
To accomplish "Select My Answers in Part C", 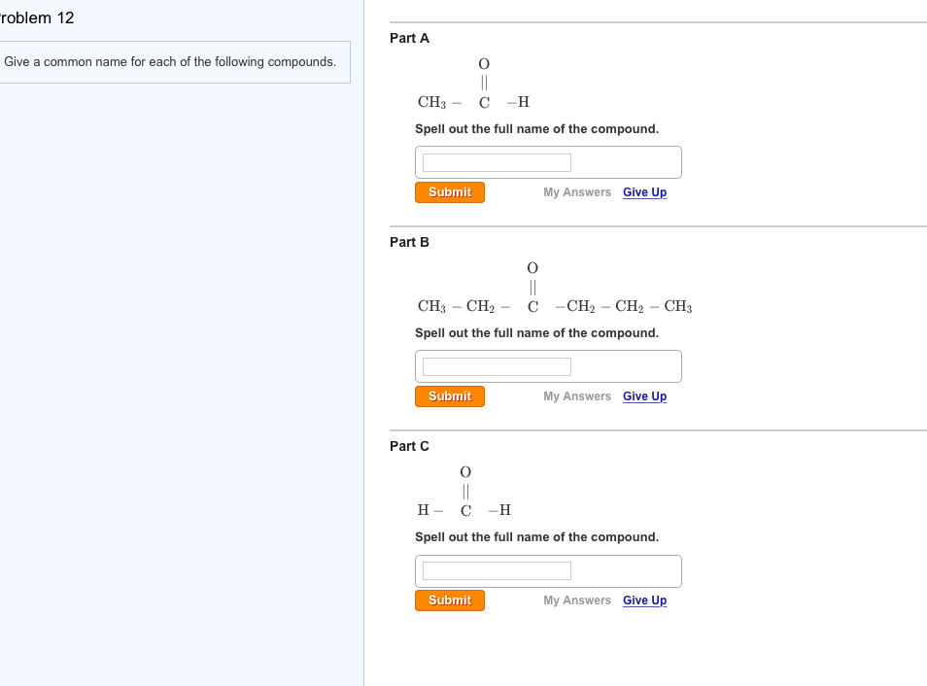I will click(x=576, y=600).
